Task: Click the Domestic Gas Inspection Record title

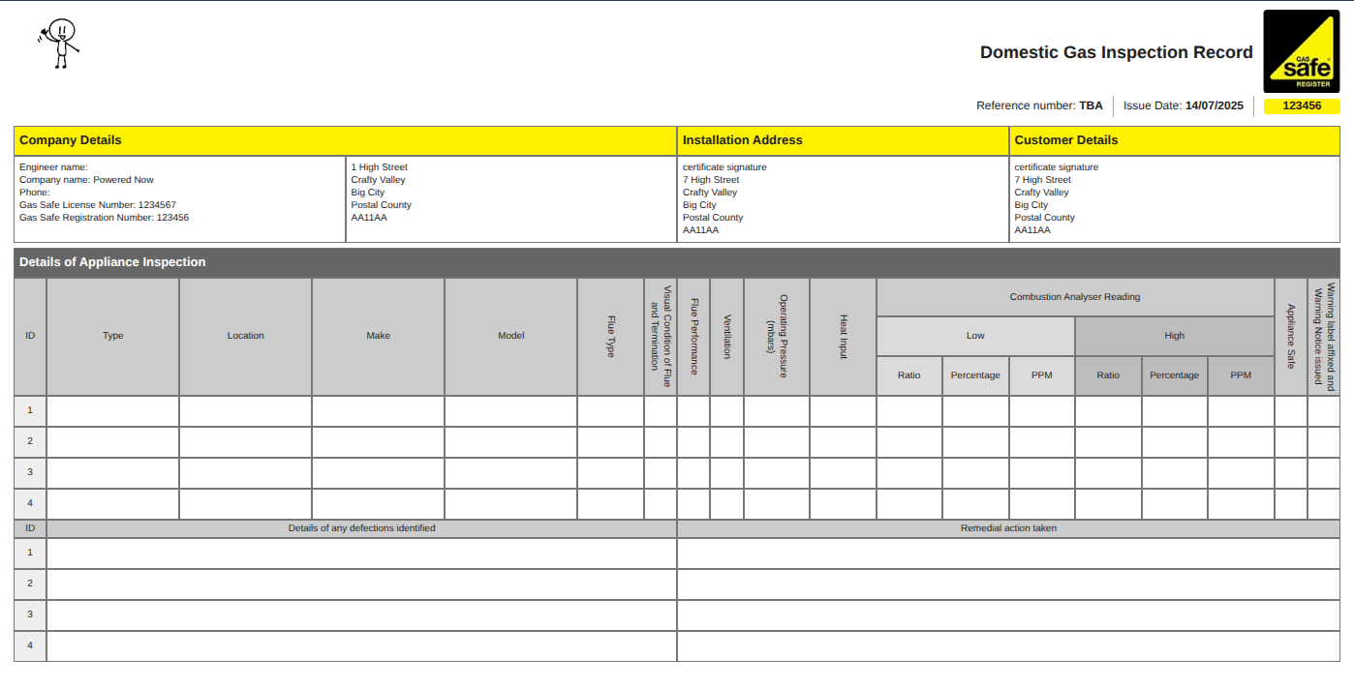Action: click(1116, 52)
